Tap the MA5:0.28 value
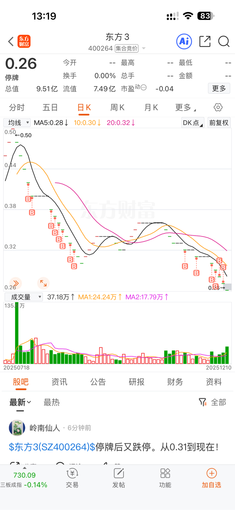 51,123
